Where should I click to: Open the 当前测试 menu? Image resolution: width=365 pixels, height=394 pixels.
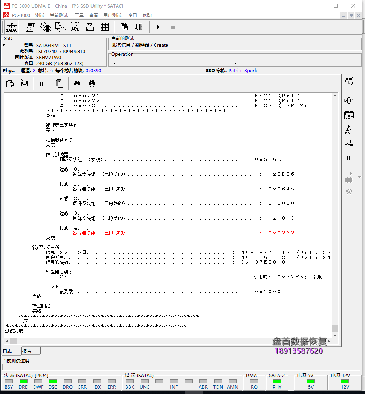(x=59, y=15)
